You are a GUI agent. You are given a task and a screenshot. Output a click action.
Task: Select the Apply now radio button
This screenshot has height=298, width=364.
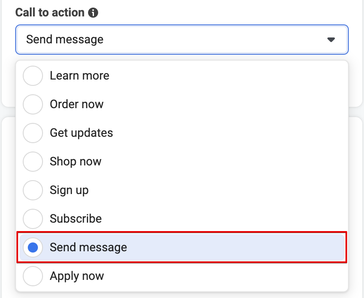coord(33,276)
